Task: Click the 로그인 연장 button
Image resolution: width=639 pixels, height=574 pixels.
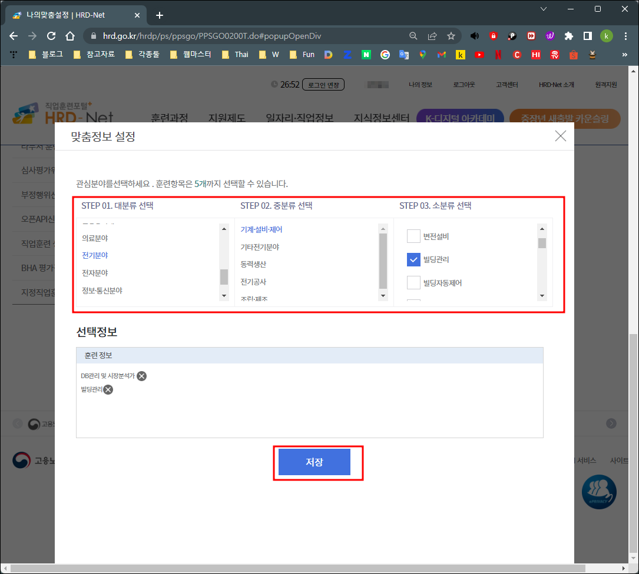Action: pos(323,85)
